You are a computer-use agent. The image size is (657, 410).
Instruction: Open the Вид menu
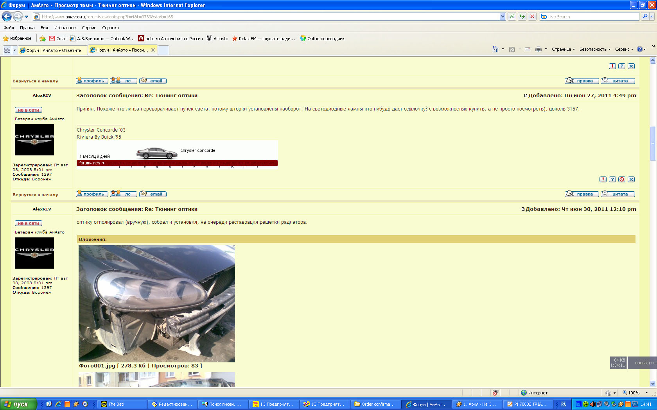(x=44, y=28)
